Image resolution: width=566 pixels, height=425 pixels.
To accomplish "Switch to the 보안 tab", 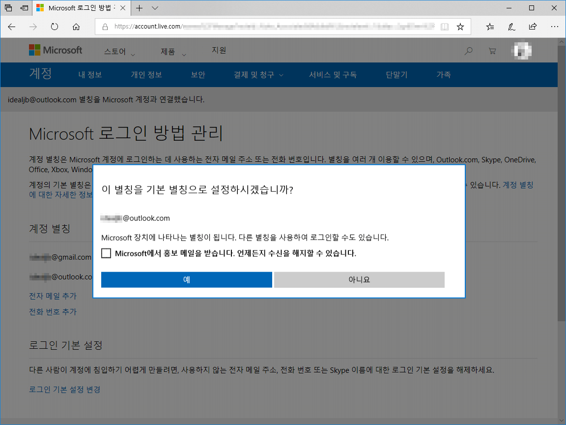I will point(198,75).
